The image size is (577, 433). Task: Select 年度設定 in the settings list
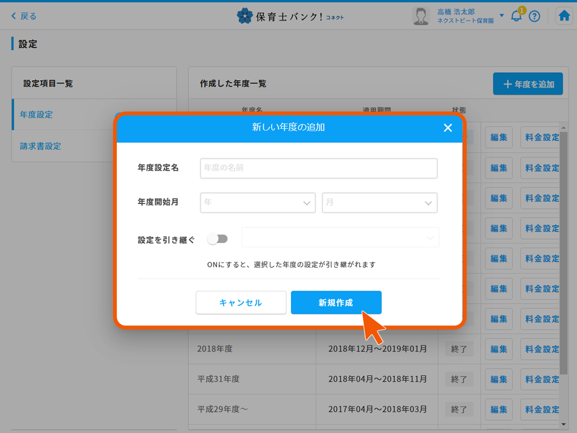[x=37, y=115]
